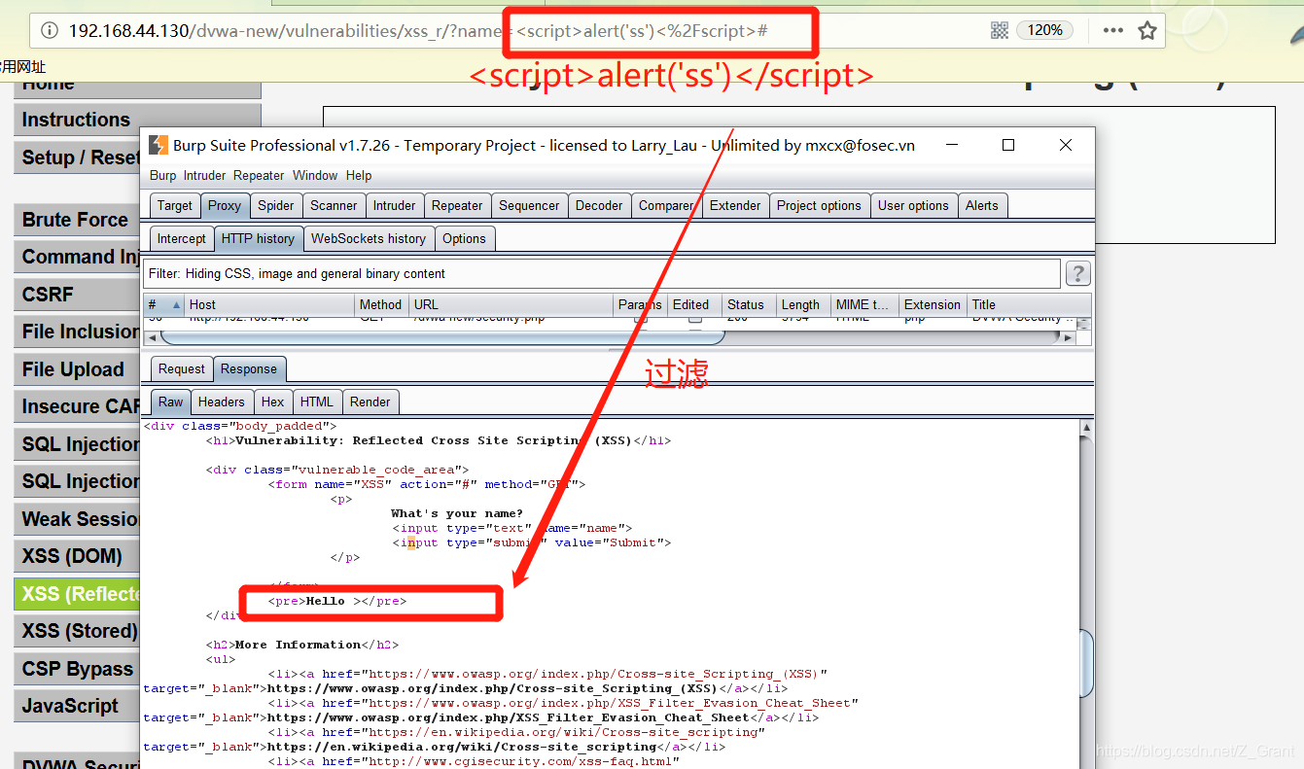Image resolution: width=1304 pixels, height=769 pixels.
Task: Switch response view to HTML
Action: pyautogui.click(x=317, y=402)
